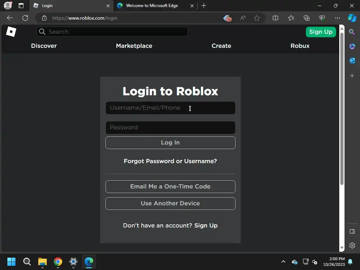
Task: Click Email Me a One-Time Code
Action: pos(171,186)
